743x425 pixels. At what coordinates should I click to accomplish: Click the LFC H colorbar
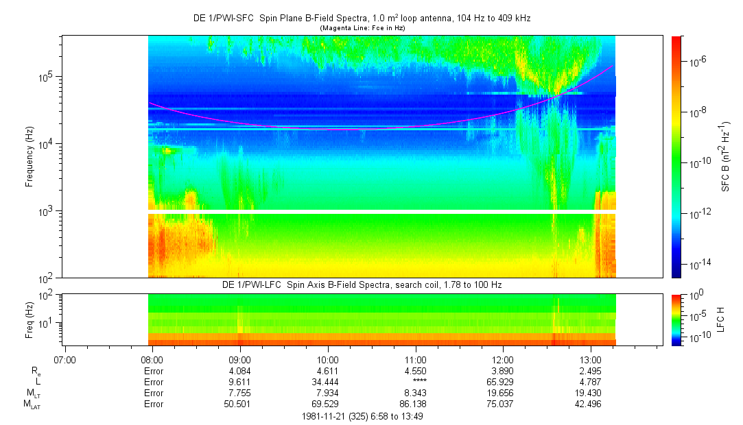coord(676,319)
